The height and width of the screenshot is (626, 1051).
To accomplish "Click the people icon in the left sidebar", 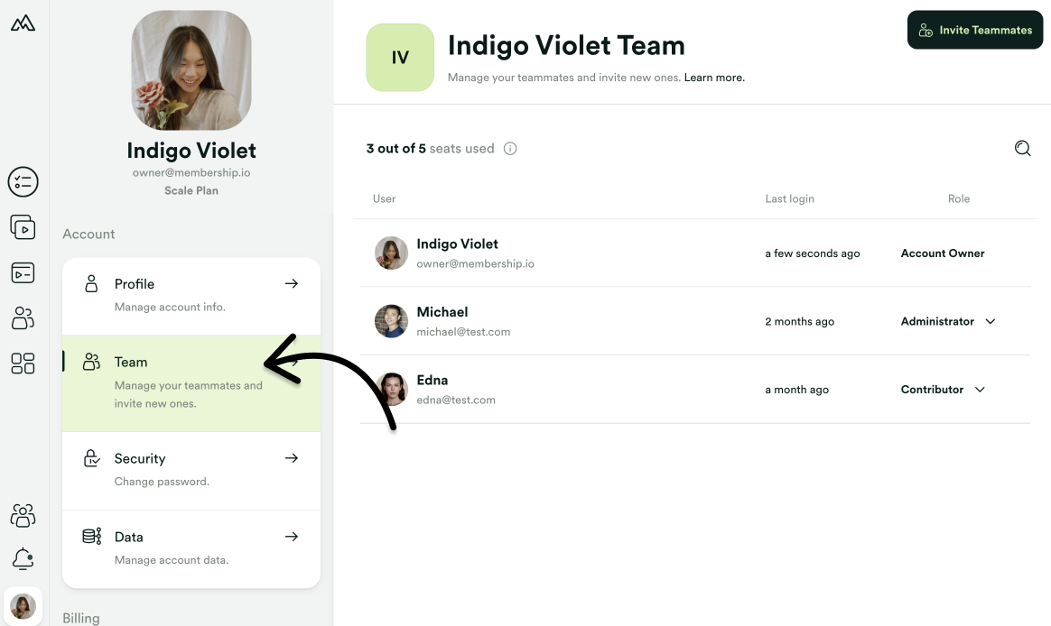I will click(23, 318).
